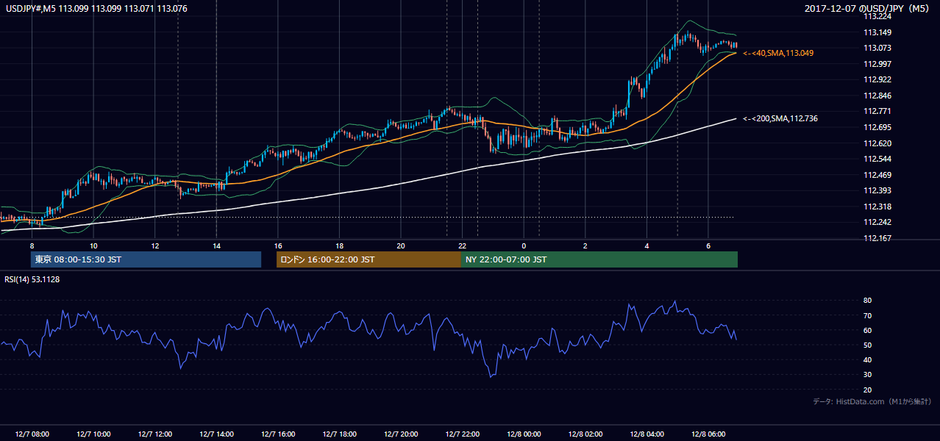940x441 pixels.
Task: Click bottom time label 12/7 08:00
Action: click(x=32, y=434)
